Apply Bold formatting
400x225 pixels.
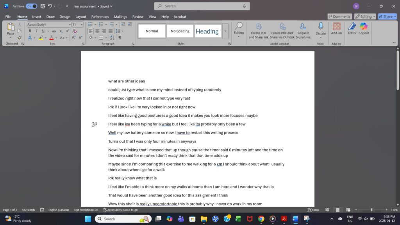tap(30, 31)
